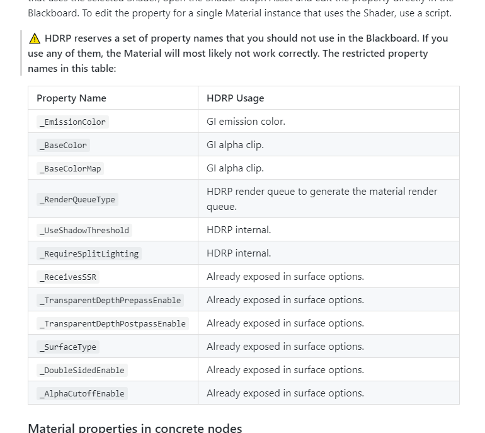The image size is (485, 433).
Task: Select the _RequireSplitLighting code label
Action: pyautogui.click(x=89, y=253)
